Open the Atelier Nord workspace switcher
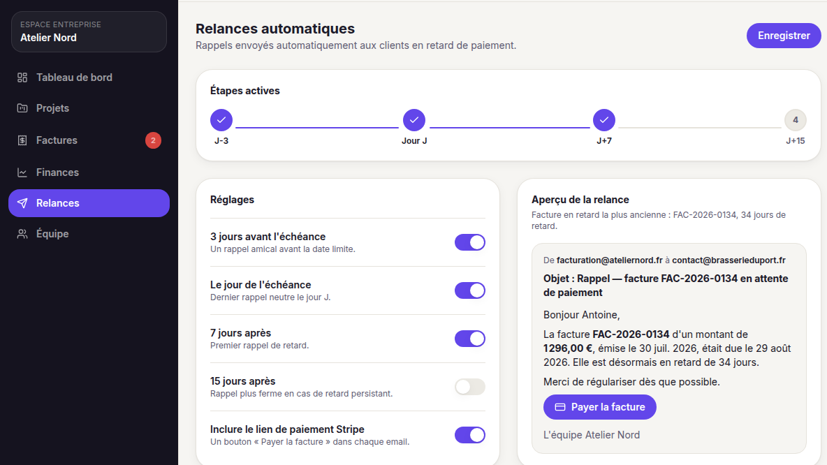Image resolution: width=827 pixels, height=465 pixels. click(x=89, y=31)
